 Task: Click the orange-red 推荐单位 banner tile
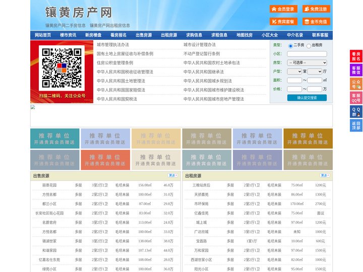tap(105, 160)
